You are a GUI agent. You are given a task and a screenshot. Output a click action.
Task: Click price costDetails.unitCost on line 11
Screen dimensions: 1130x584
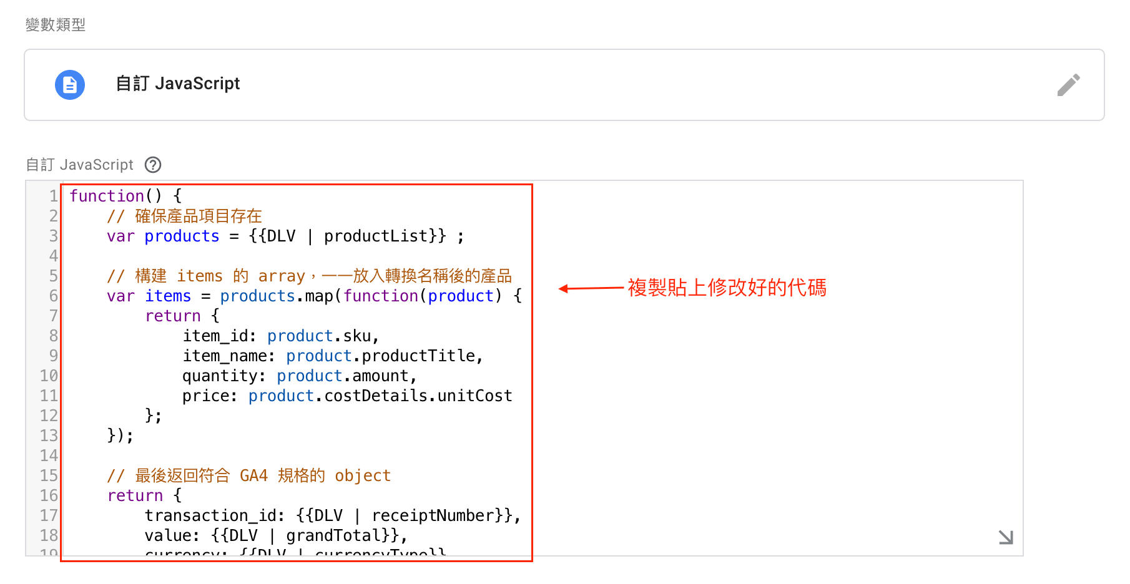(347, 396)
